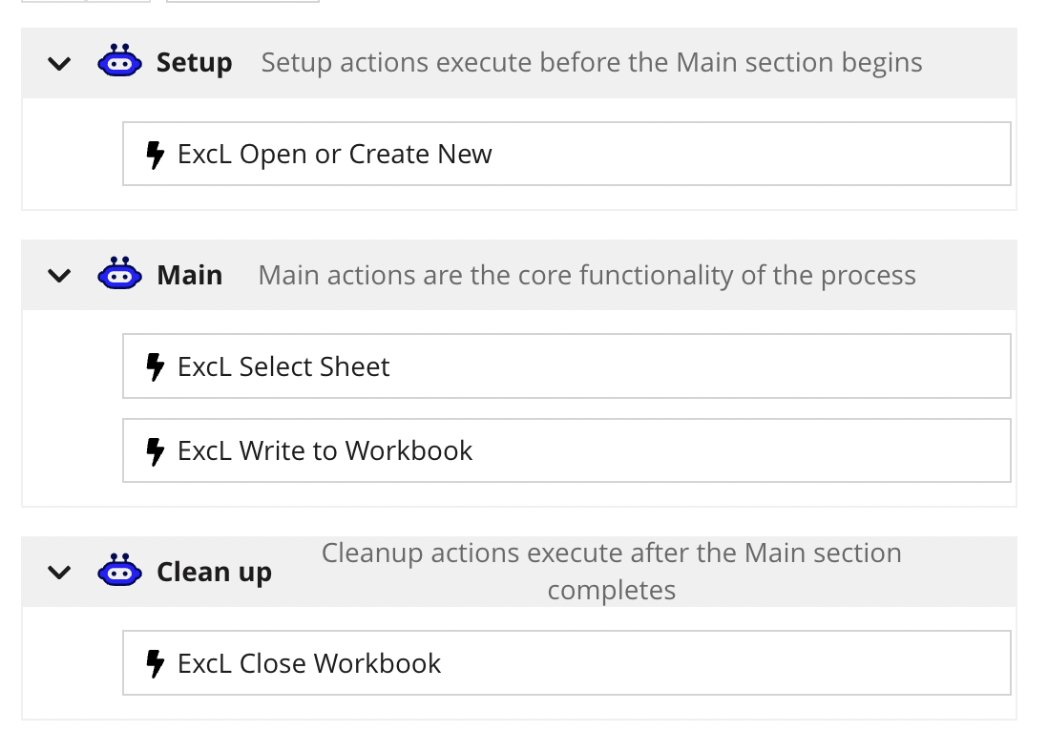Click the Main section title
Screen dimensions: 1048x731
coord(190,275)
